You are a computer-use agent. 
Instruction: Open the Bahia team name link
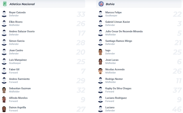[x=110, y=4]
